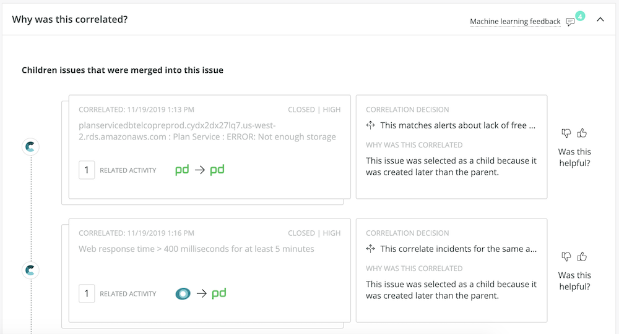Give thumbs down on the first correlation
The image size is (619, 334).
tap(566, 133)
